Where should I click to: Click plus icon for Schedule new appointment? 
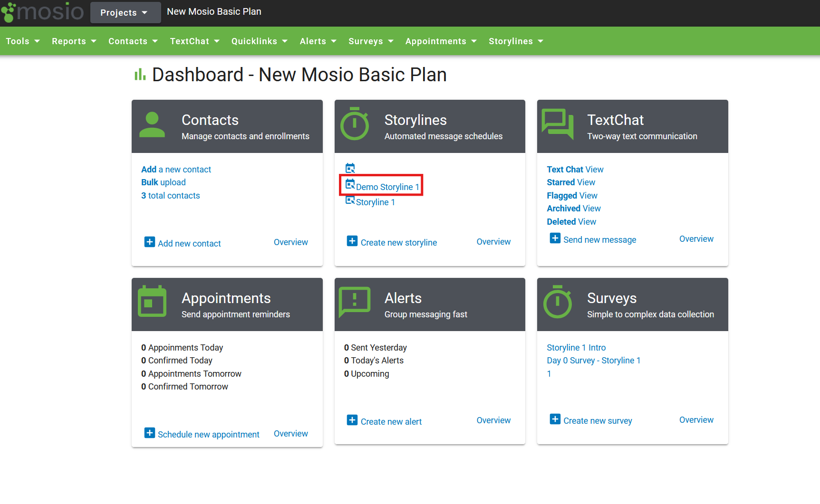coord(150,433)
